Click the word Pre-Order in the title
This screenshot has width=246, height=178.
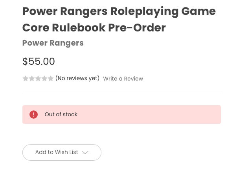click(x=137, y=28)
